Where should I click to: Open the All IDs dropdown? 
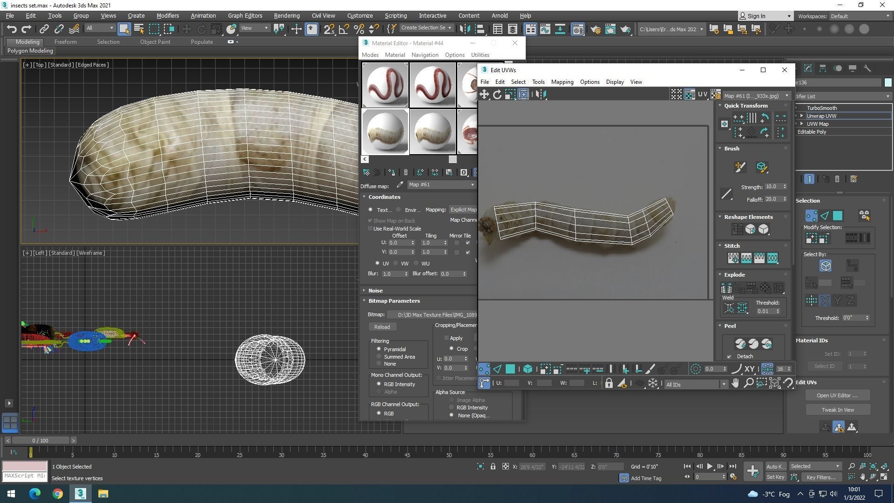(696, 384)
